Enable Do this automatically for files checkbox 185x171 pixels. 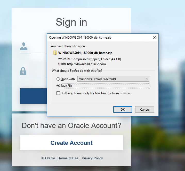pyautogui.click(x=58, y=93)
